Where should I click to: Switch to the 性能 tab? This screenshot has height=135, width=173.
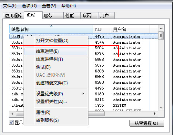pyautogui.click(x=72, y=16)
